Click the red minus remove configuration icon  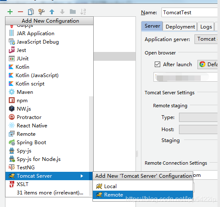(x=20, y=12)
